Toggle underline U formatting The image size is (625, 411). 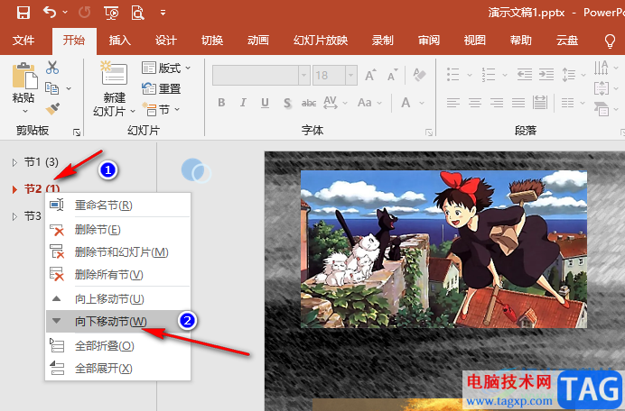[x=265, y=103]
